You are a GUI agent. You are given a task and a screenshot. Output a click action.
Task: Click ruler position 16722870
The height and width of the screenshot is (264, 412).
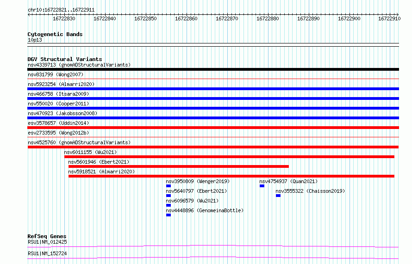pyautogui.click(x=227, y=18)
